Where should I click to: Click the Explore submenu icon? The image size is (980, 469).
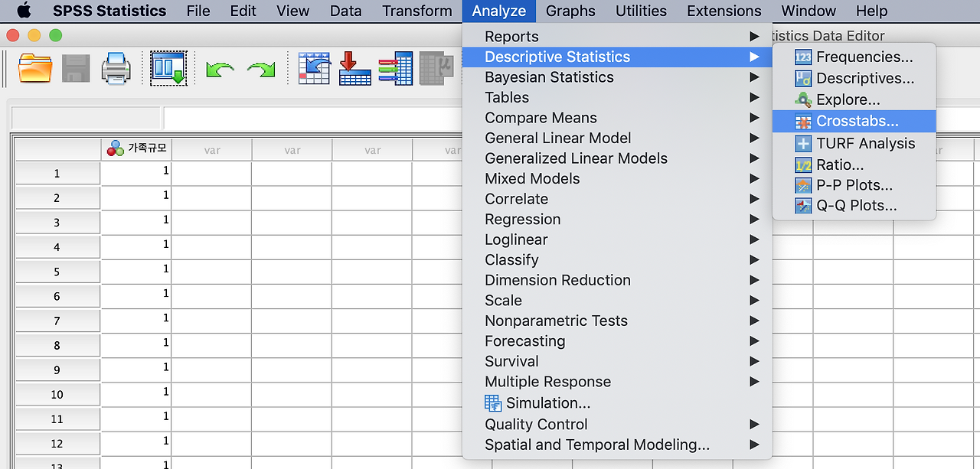(803, 99)
